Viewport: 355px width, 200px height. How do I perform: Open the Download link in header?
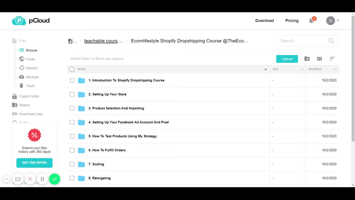point(264,21)
